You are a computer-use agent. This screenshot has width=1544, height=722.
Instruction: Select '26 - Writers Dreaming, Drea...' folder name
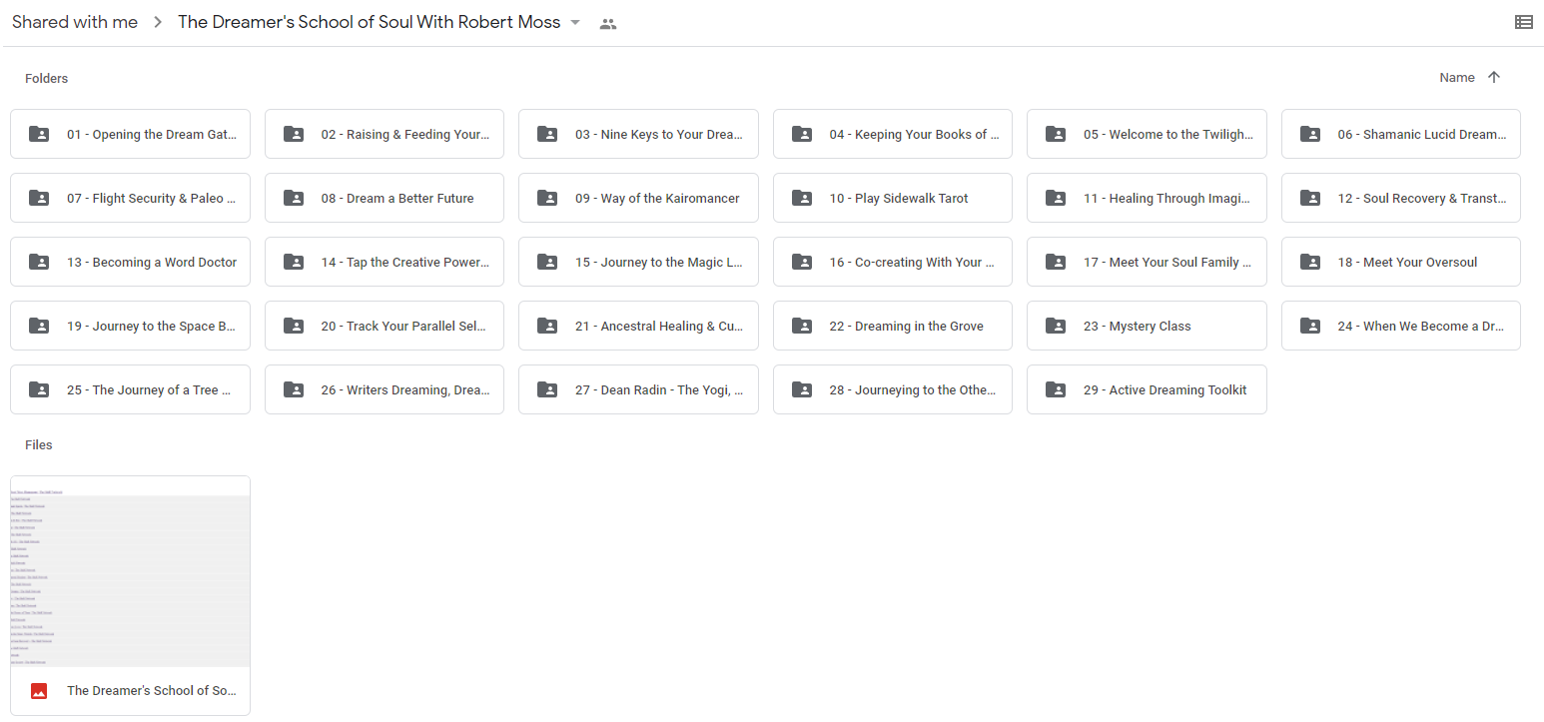tap(405, 390)
